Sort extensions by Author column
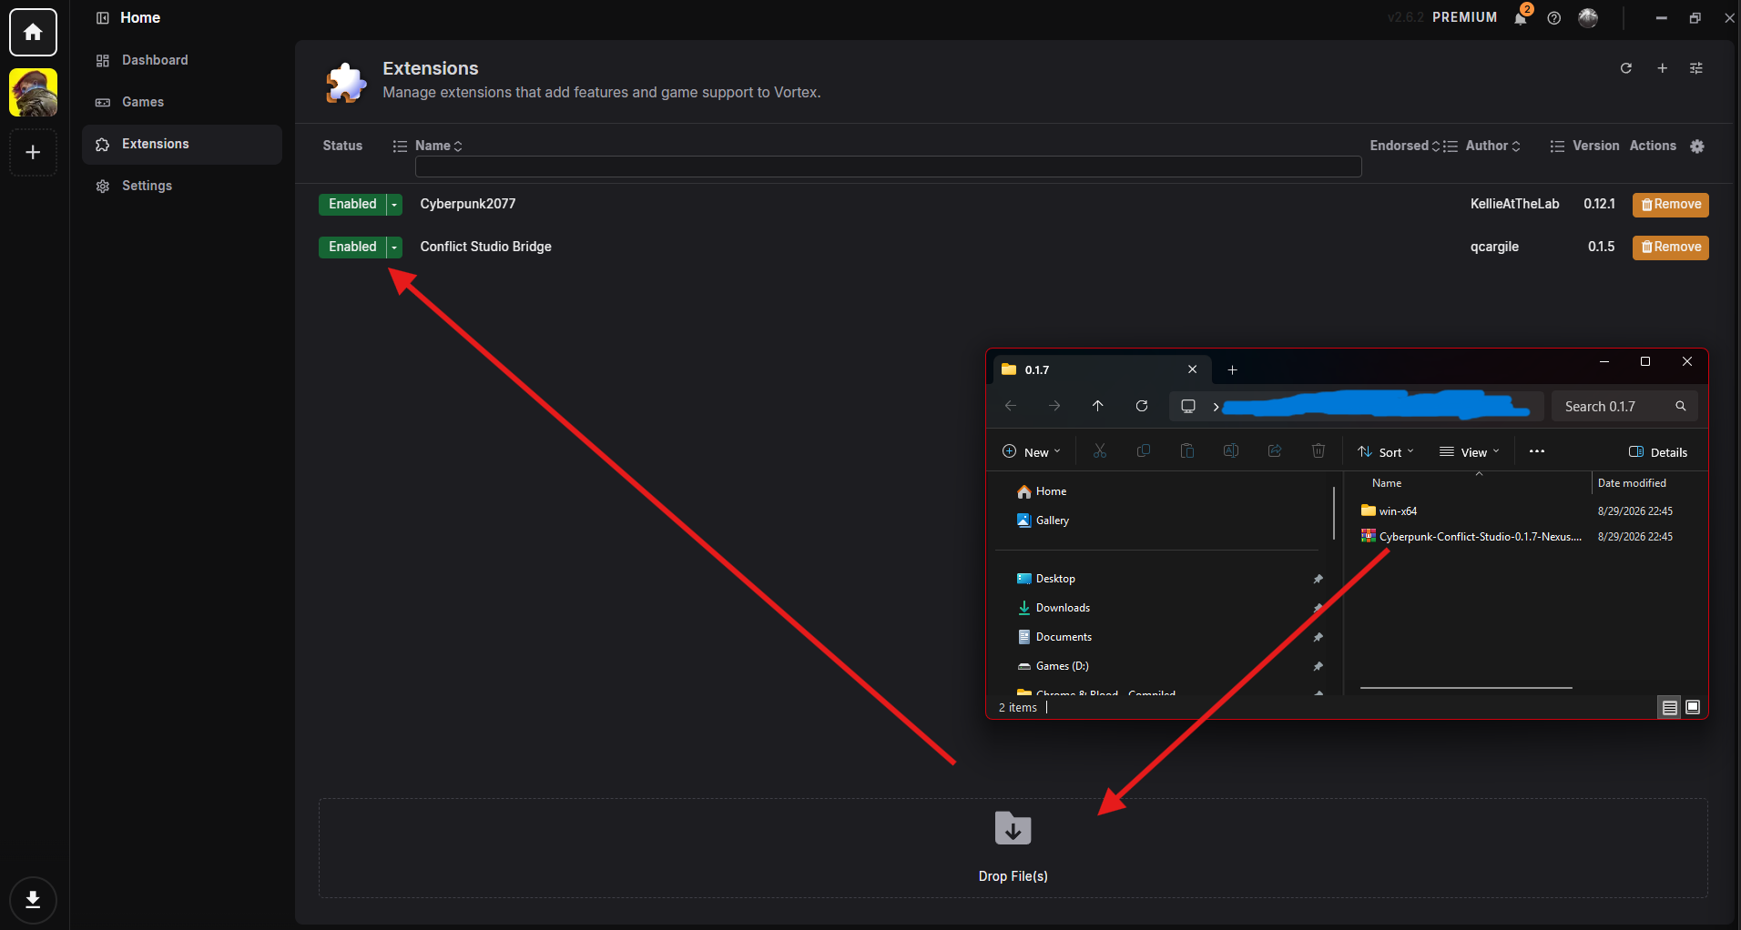Image resolution: width=1741 pixels, height=930 pixels. coord(1492,146)
